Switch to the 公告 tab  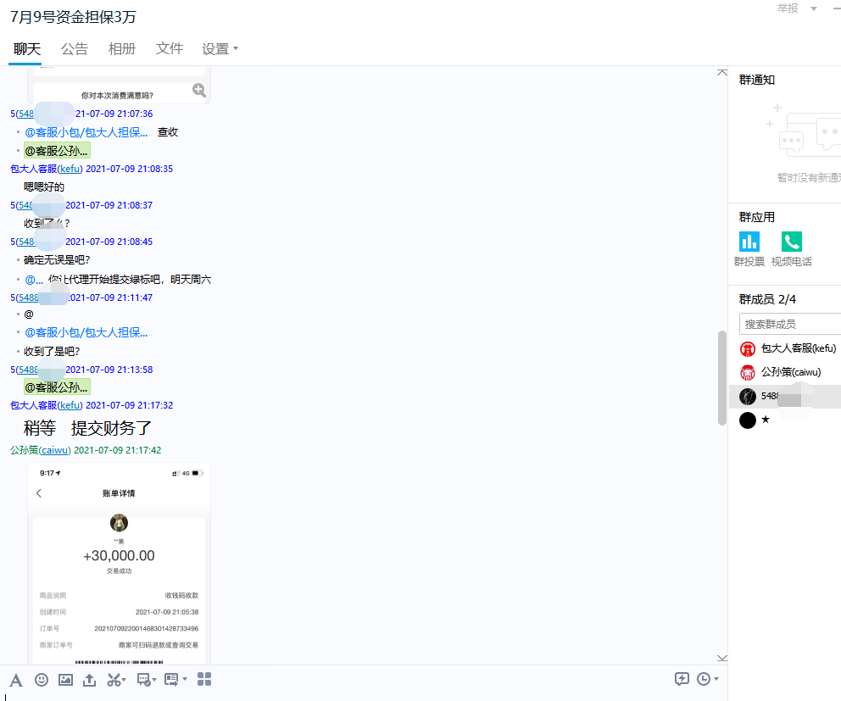tap(75, 49)
